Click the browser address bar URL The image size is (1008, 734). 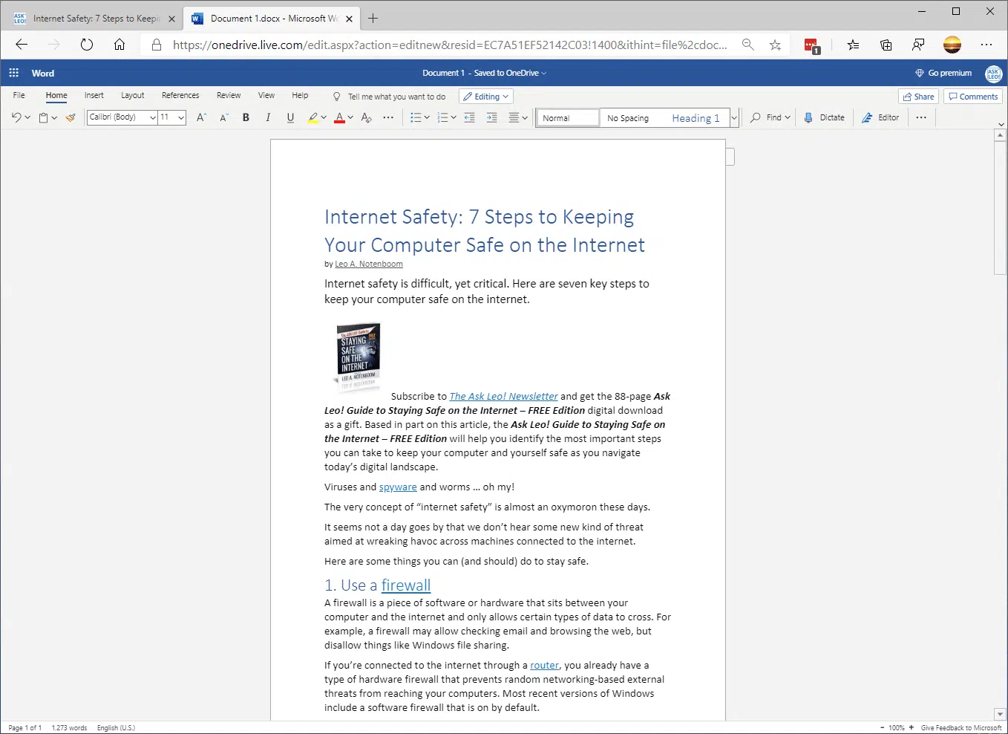(450, 45)
